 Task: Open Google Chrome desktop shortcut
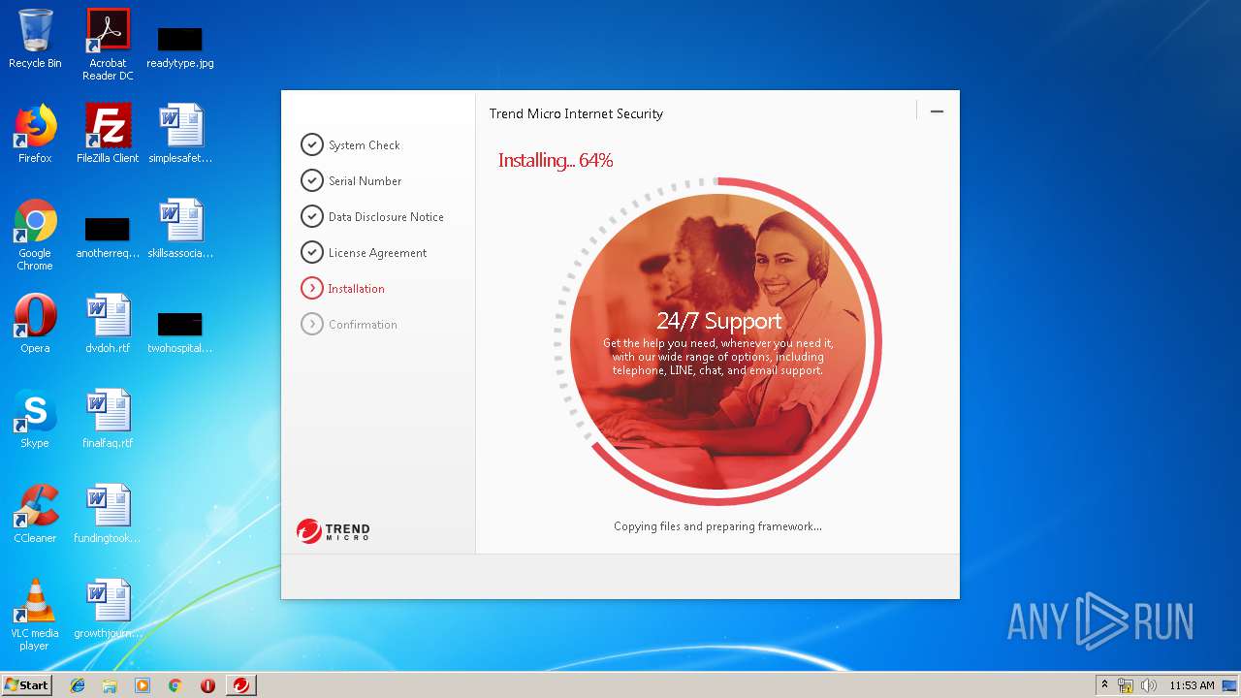35,235
